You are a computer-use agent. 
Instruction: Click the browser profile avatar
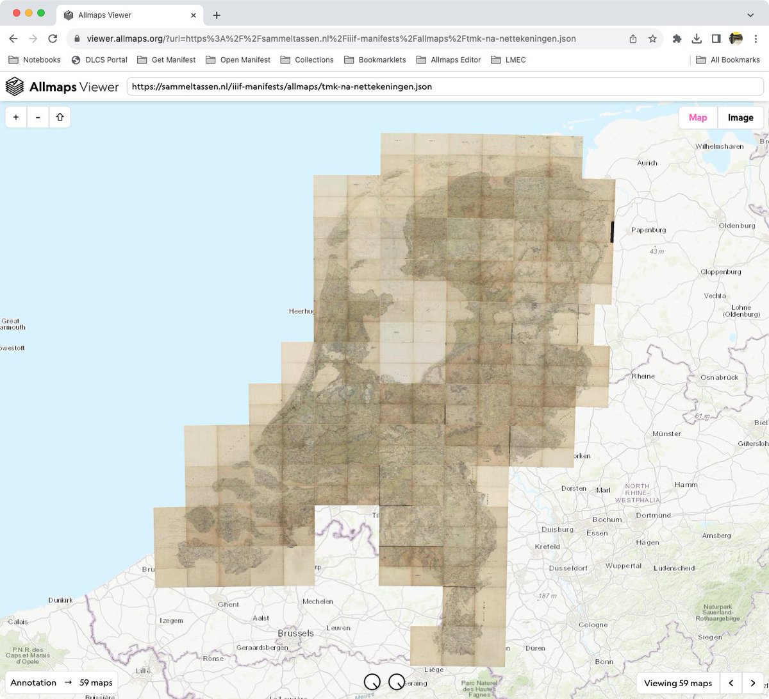pos(736,38)
